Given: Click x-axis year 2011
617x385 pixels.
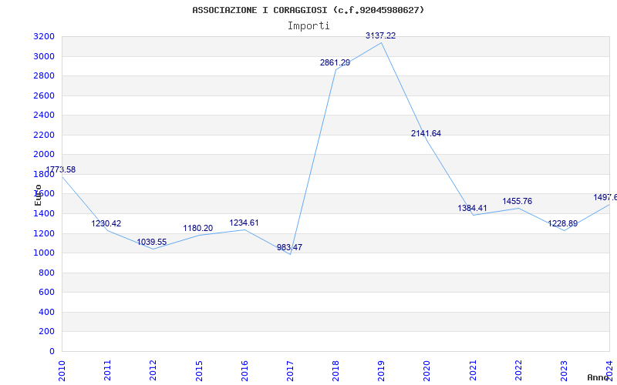Looking at the screenshot, I should coord(107,370).
